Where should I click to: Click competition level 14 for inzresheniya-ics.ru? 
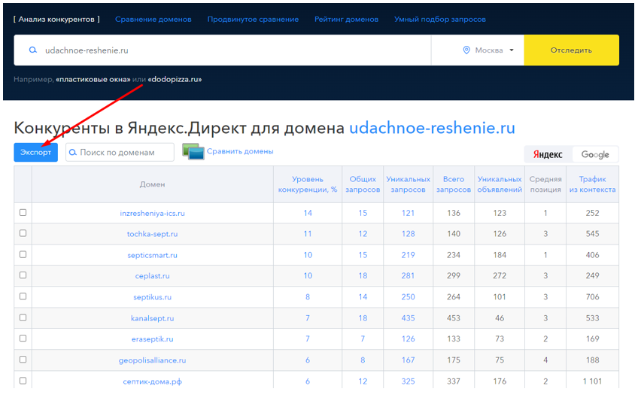click(x=308, y=213)
